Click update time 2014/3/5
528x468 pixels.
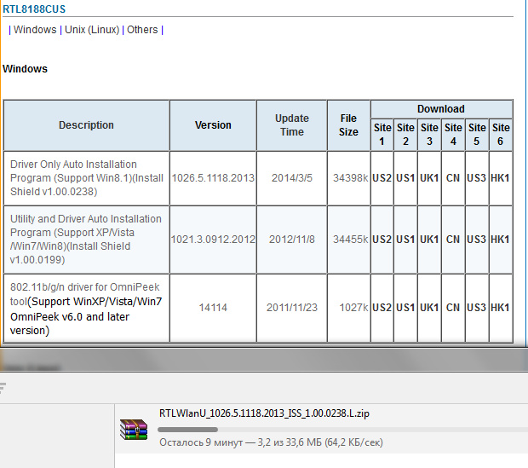tap(292, 177)
